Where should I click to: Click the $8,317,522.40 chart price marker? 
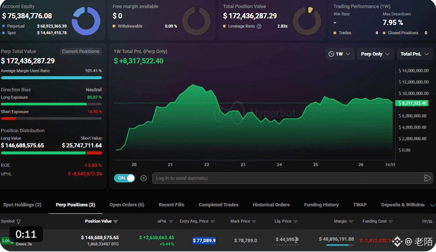pyautogui.click(x=412, y=103)
